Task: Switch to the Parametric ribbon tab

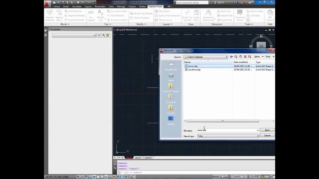Action: point(100,6)
